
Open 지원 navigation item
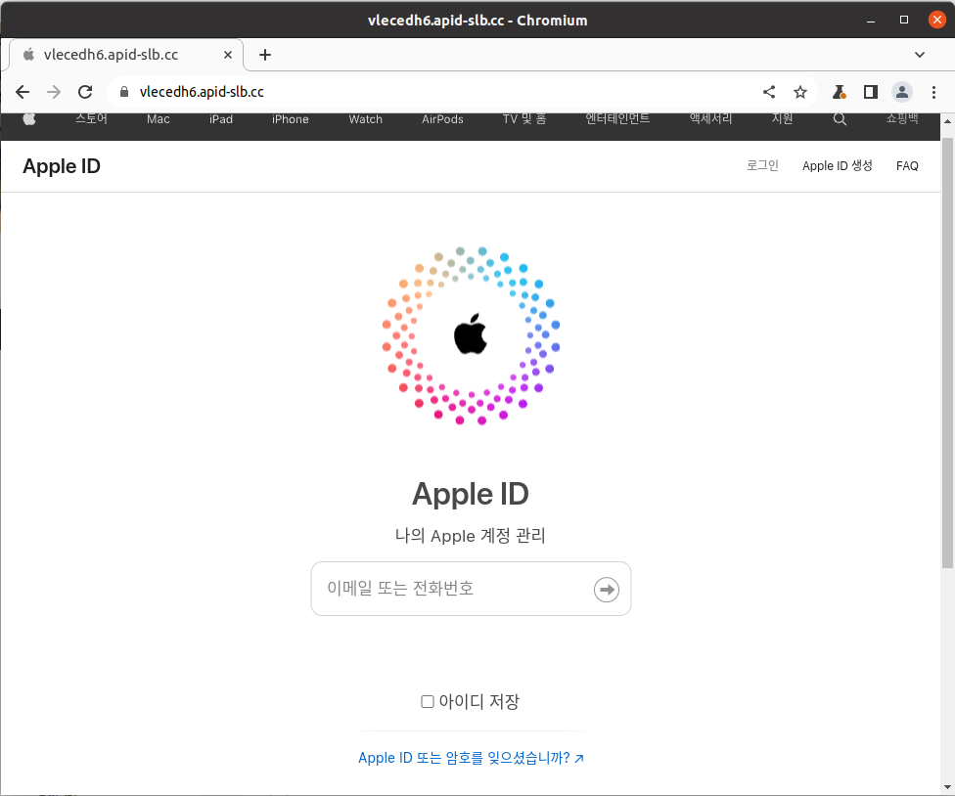783,119
